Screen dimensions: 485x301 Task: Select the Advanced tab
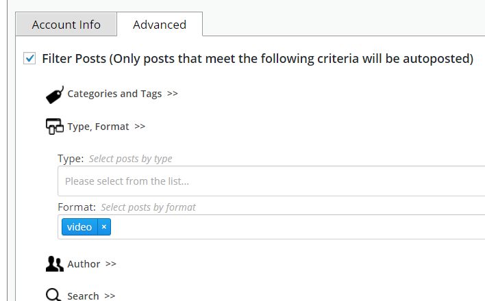coord(160,25)
